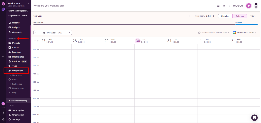Open the View dropdown
Image resolution: width=261 pixels, height=123 pixels.
[253, 16]
